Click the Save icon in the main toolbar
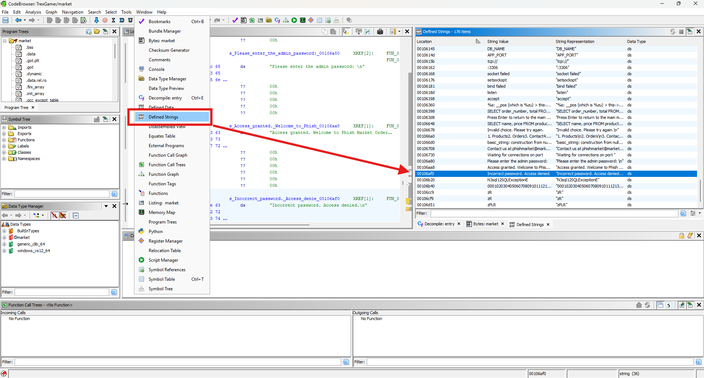The image size is (704, 378). point(6,20)
